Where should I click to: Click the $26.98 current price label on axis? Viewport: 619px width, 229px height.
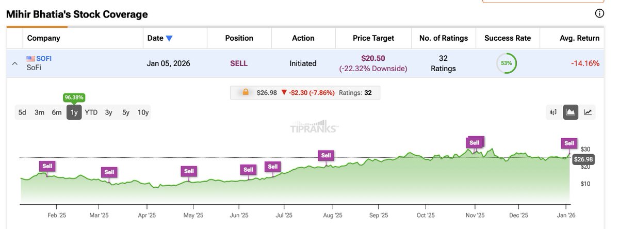tap(583, 159)
